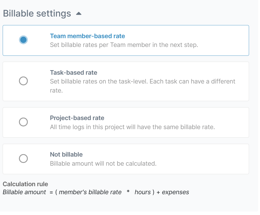Select the Task-based rate radio button
Screen dimensions: 260x215
tap(23, 81)
